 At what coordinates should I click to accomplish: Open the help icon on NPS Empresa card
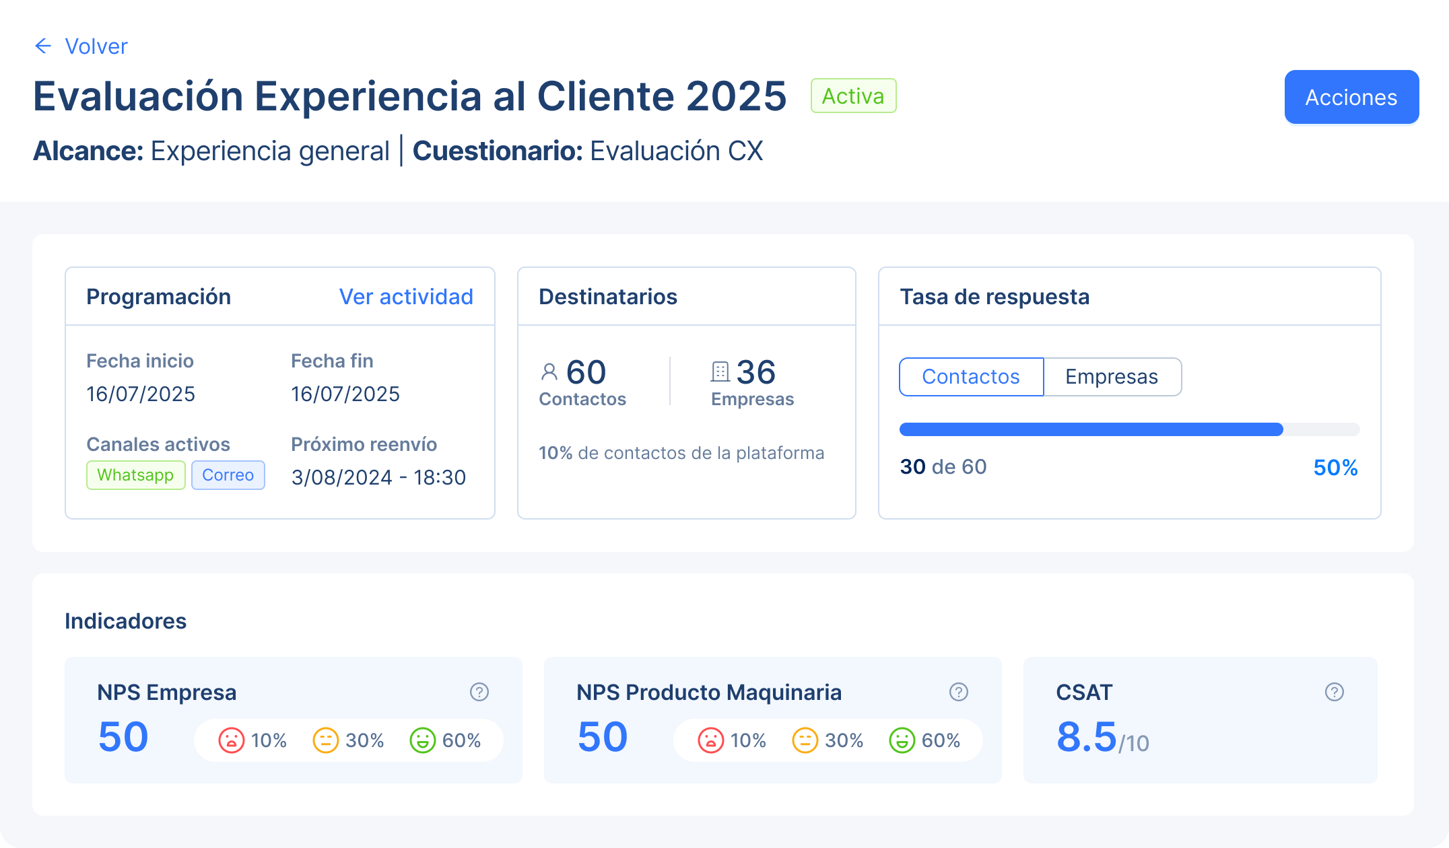click(479, 692)
